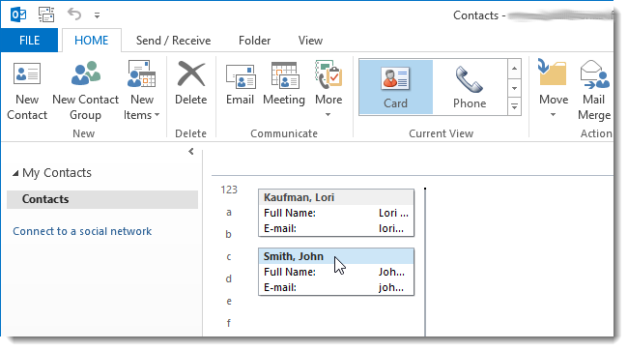
Task: Create a New Contact Group
Action: 85,91
